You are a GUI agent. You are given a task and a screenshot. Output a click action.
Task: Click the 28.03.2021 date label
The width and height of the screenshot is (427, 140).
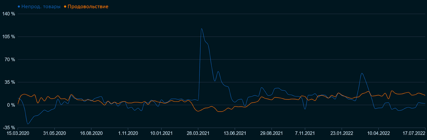coord(198,133)
